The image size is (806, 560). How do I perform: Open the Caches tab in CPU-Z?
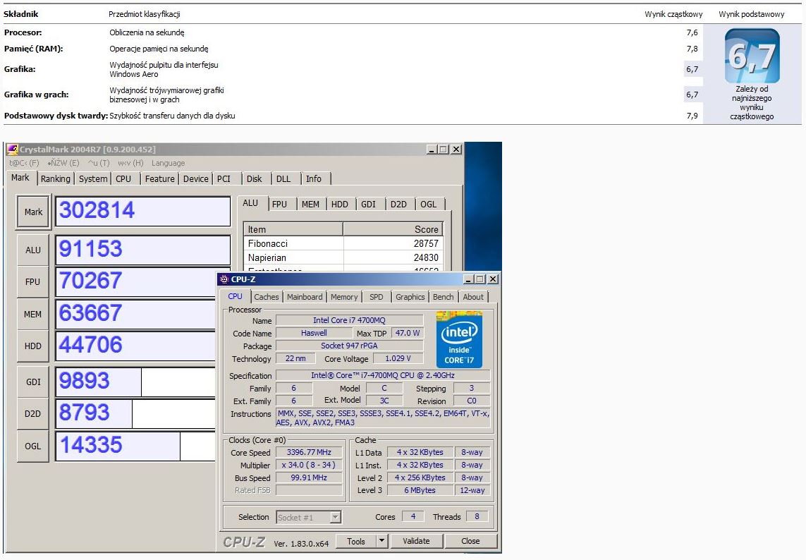click(x=267, y=297)
